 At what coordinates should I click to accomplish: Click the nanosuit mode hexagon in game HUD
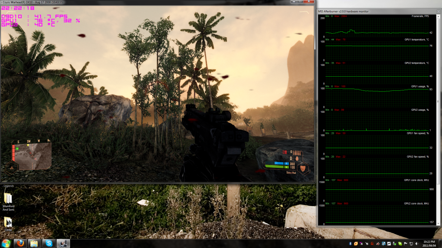pos(303,168)
